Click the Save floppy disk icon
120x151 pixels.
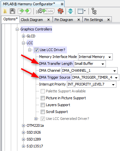(x=12, y=11)
